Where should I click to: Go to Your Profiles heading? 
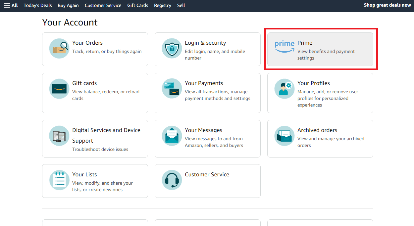314,83
